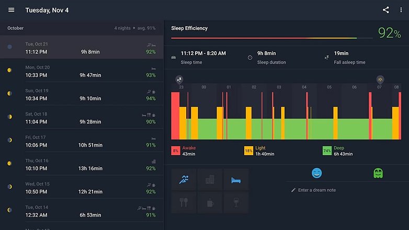
Task: Click the red Awake 8% swatch
Action: 176,151
